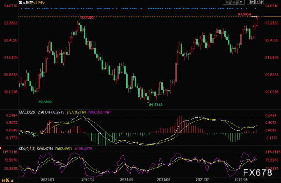The width and height of the screenshot is (281, 183).
Task: Click the 93.4393 peak price label
Action: [87, 17]
